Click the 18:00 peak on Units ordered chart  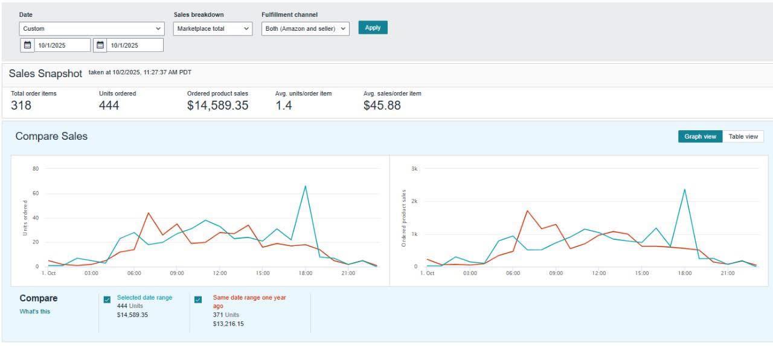tap(306, 186)
